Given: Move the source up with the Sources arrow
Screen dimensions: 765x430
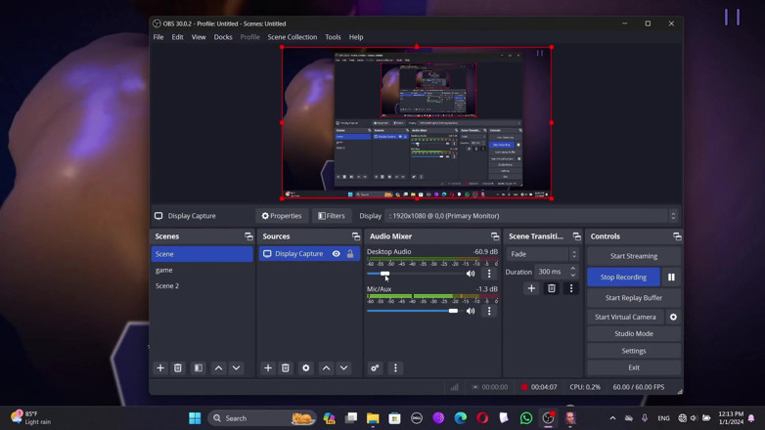Looking at the screenshot, I should [x=327, y=368].
